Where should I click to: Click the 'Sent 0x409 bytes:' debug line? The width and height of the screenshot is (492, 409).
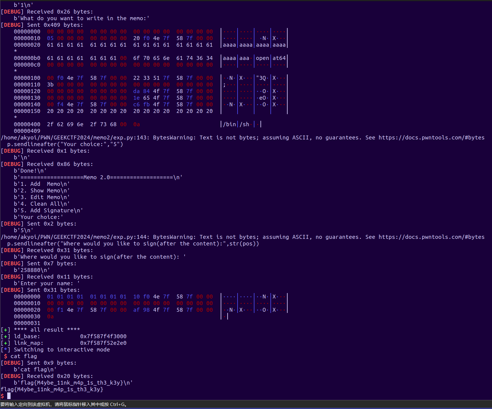coord(42,25)
